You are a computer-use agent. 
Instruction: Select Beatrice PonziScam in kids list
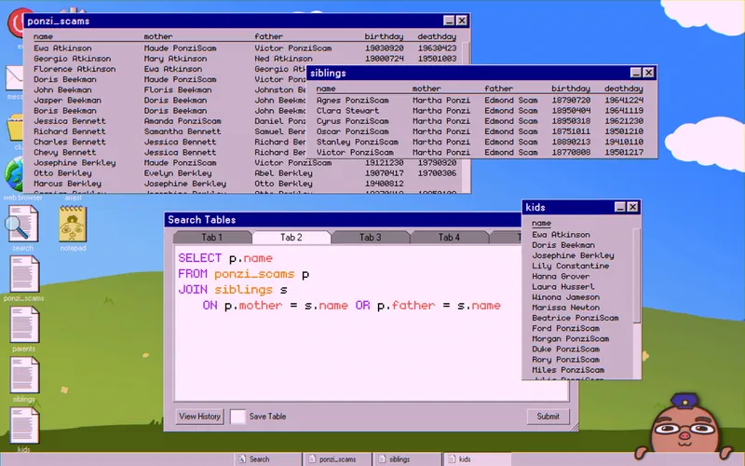pyautogui.click(x=575, y=318)
